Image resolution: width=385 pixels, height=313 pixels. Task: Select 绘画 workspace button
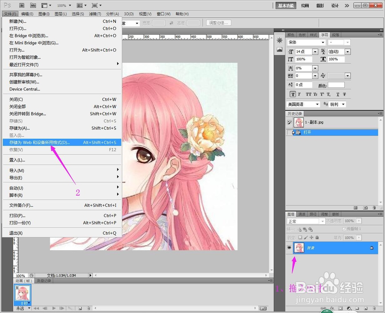coord(305,5)
